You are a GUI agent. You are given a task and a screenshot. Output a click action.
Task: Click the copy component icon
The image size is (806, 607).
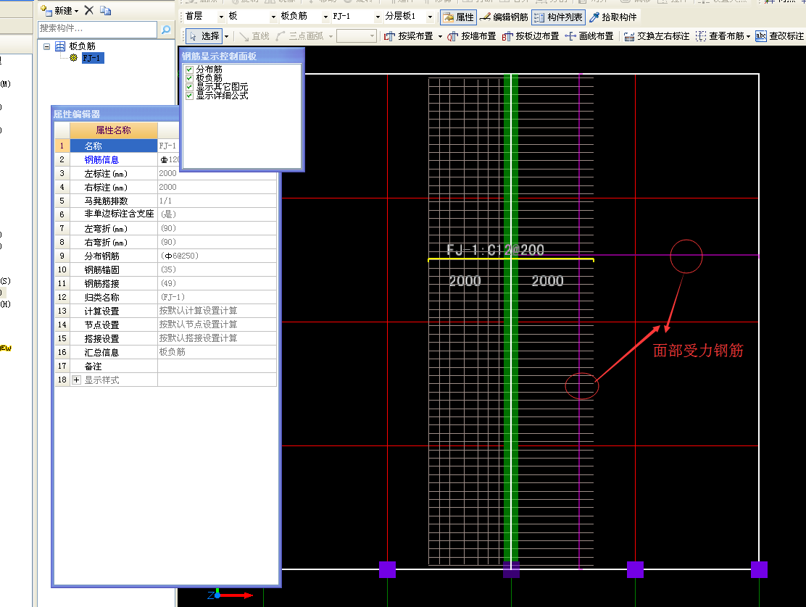pos(105,10)
